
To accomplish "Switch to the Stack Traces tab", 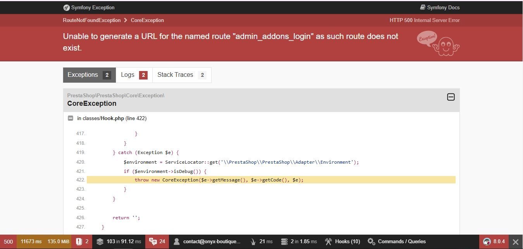I will [182, 75].
